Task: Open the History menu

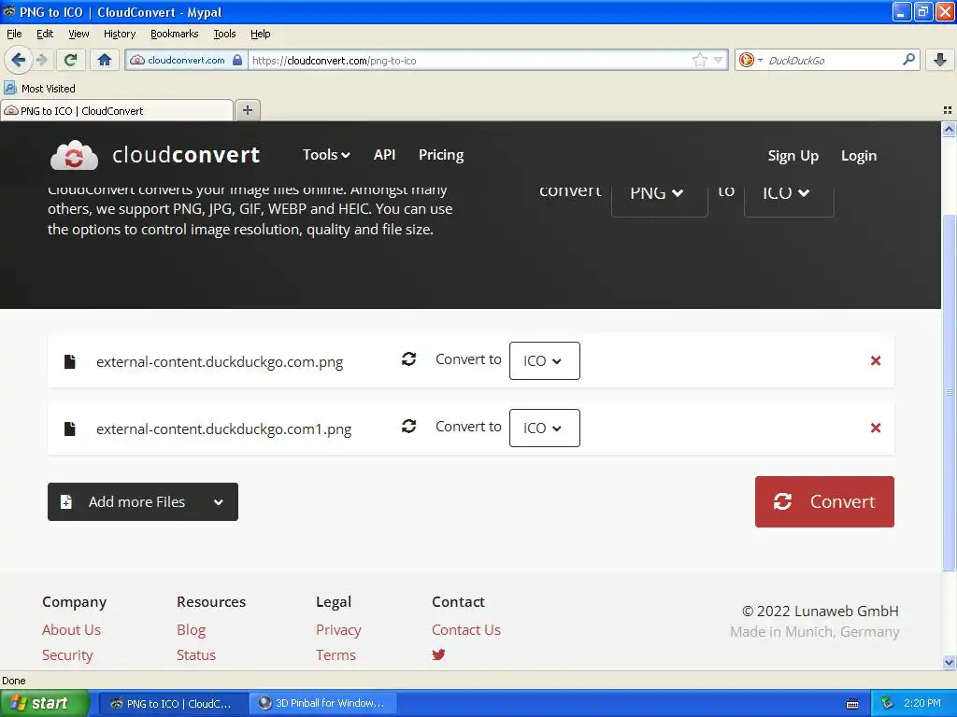Action: click(119, 34)
